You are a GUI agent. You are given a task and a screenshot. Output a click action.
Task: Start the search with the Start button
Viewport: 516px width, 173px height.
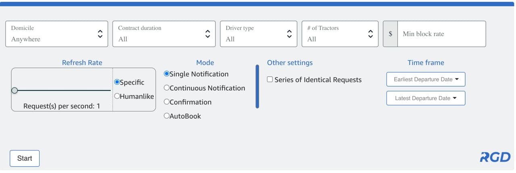25,158
